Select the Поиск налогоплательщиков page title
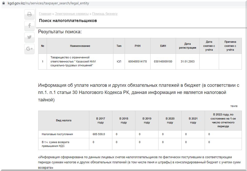 [68, 20]
